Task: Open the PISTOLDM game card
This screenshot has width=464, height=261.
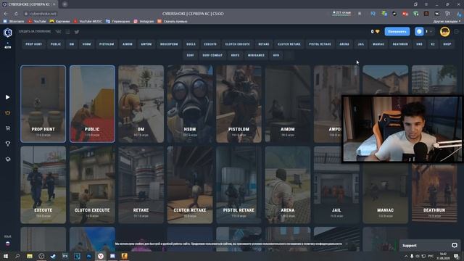Action: (239, 104)
